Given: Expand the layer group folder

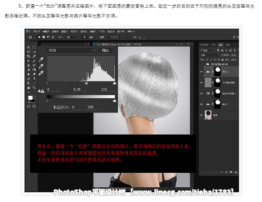Looking at the screenshot, I should pos(205,64).
